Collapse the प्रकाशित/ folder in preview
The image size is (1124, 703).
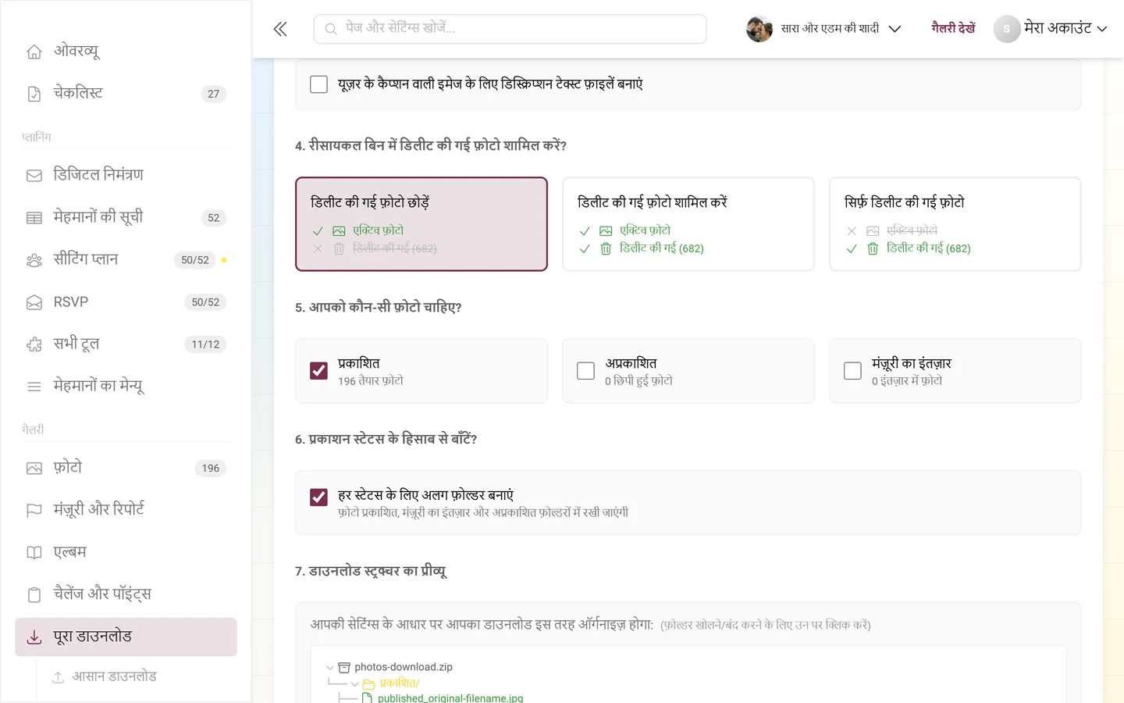click(x=355, y=684)
